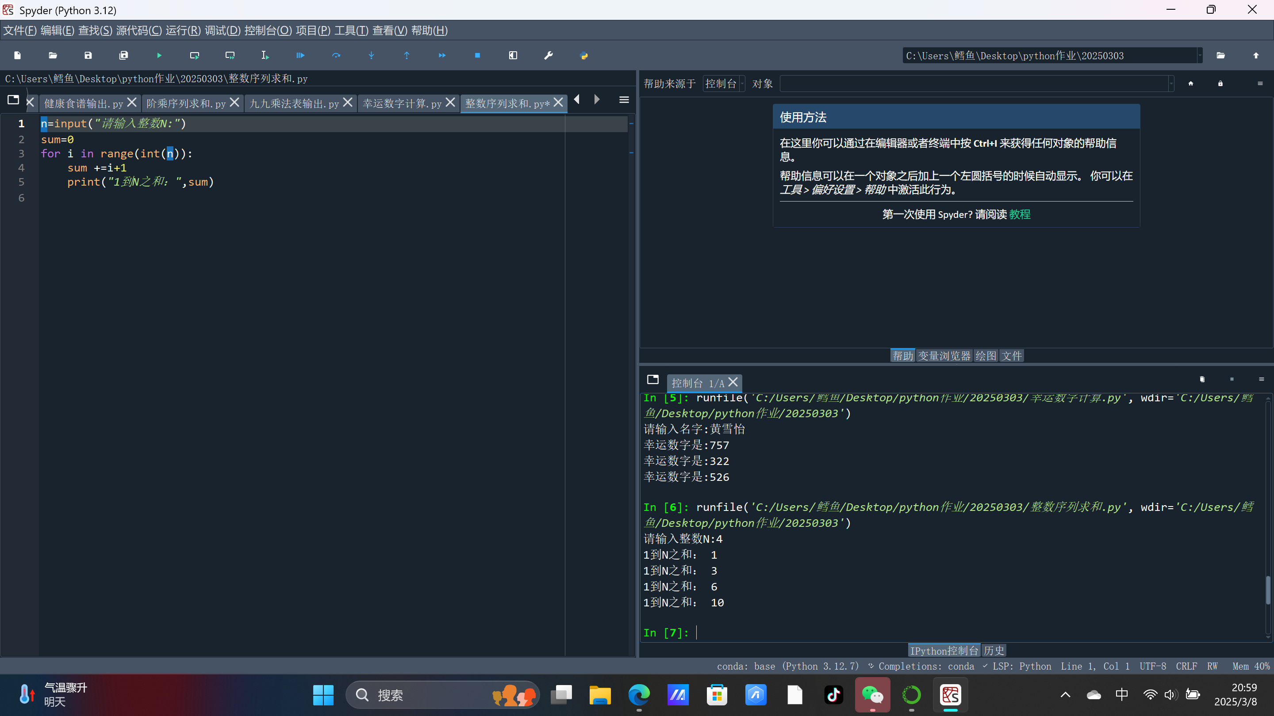Toggle Windows input method 中 indicator
1274x716 pixels.
pyautogui.click(x=1122, y=695)
